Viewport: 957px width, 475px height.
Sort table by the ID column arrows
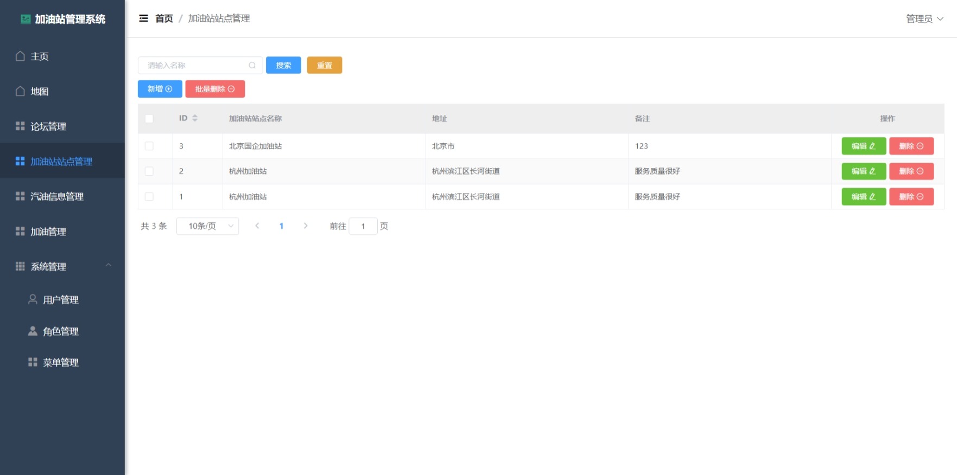[x=195, y=118]
